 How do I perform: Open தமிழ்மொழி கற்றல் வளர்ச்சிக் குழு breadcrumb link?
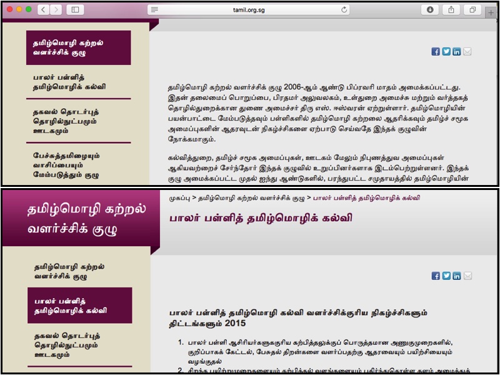tap(249, 198)
